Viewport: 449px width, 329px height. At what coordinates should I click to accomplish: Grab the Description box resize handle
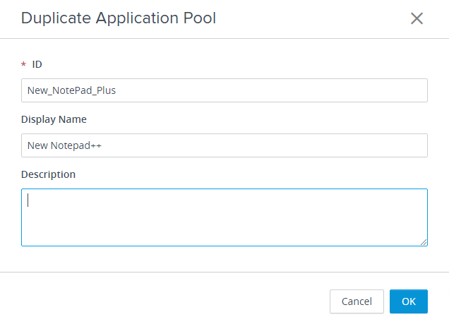click(x=424, y=242)
